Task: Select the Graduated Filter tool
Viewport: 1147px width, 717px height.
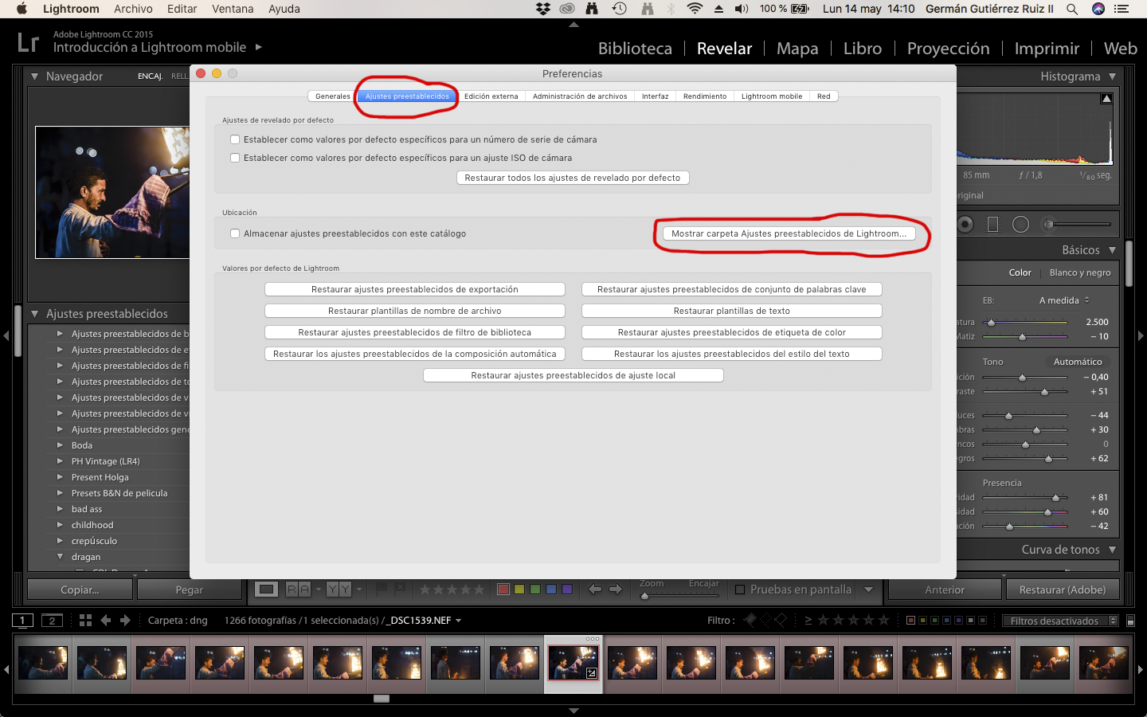Action: point(992,225)
